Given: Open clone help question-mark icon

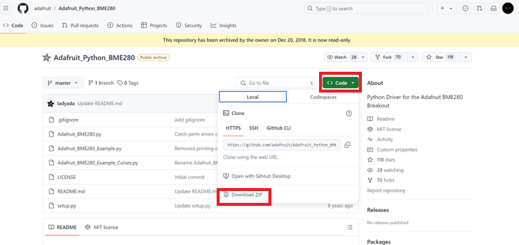Looking at the screenshot, I should click(349, 113).
